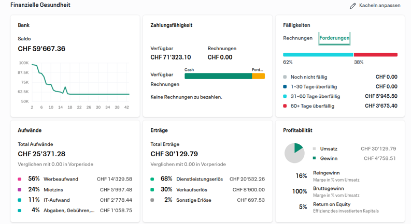The height and width of the screenshot is (224, 411).
Task: Click the Return on Equity label
Action: coord(332,204)
